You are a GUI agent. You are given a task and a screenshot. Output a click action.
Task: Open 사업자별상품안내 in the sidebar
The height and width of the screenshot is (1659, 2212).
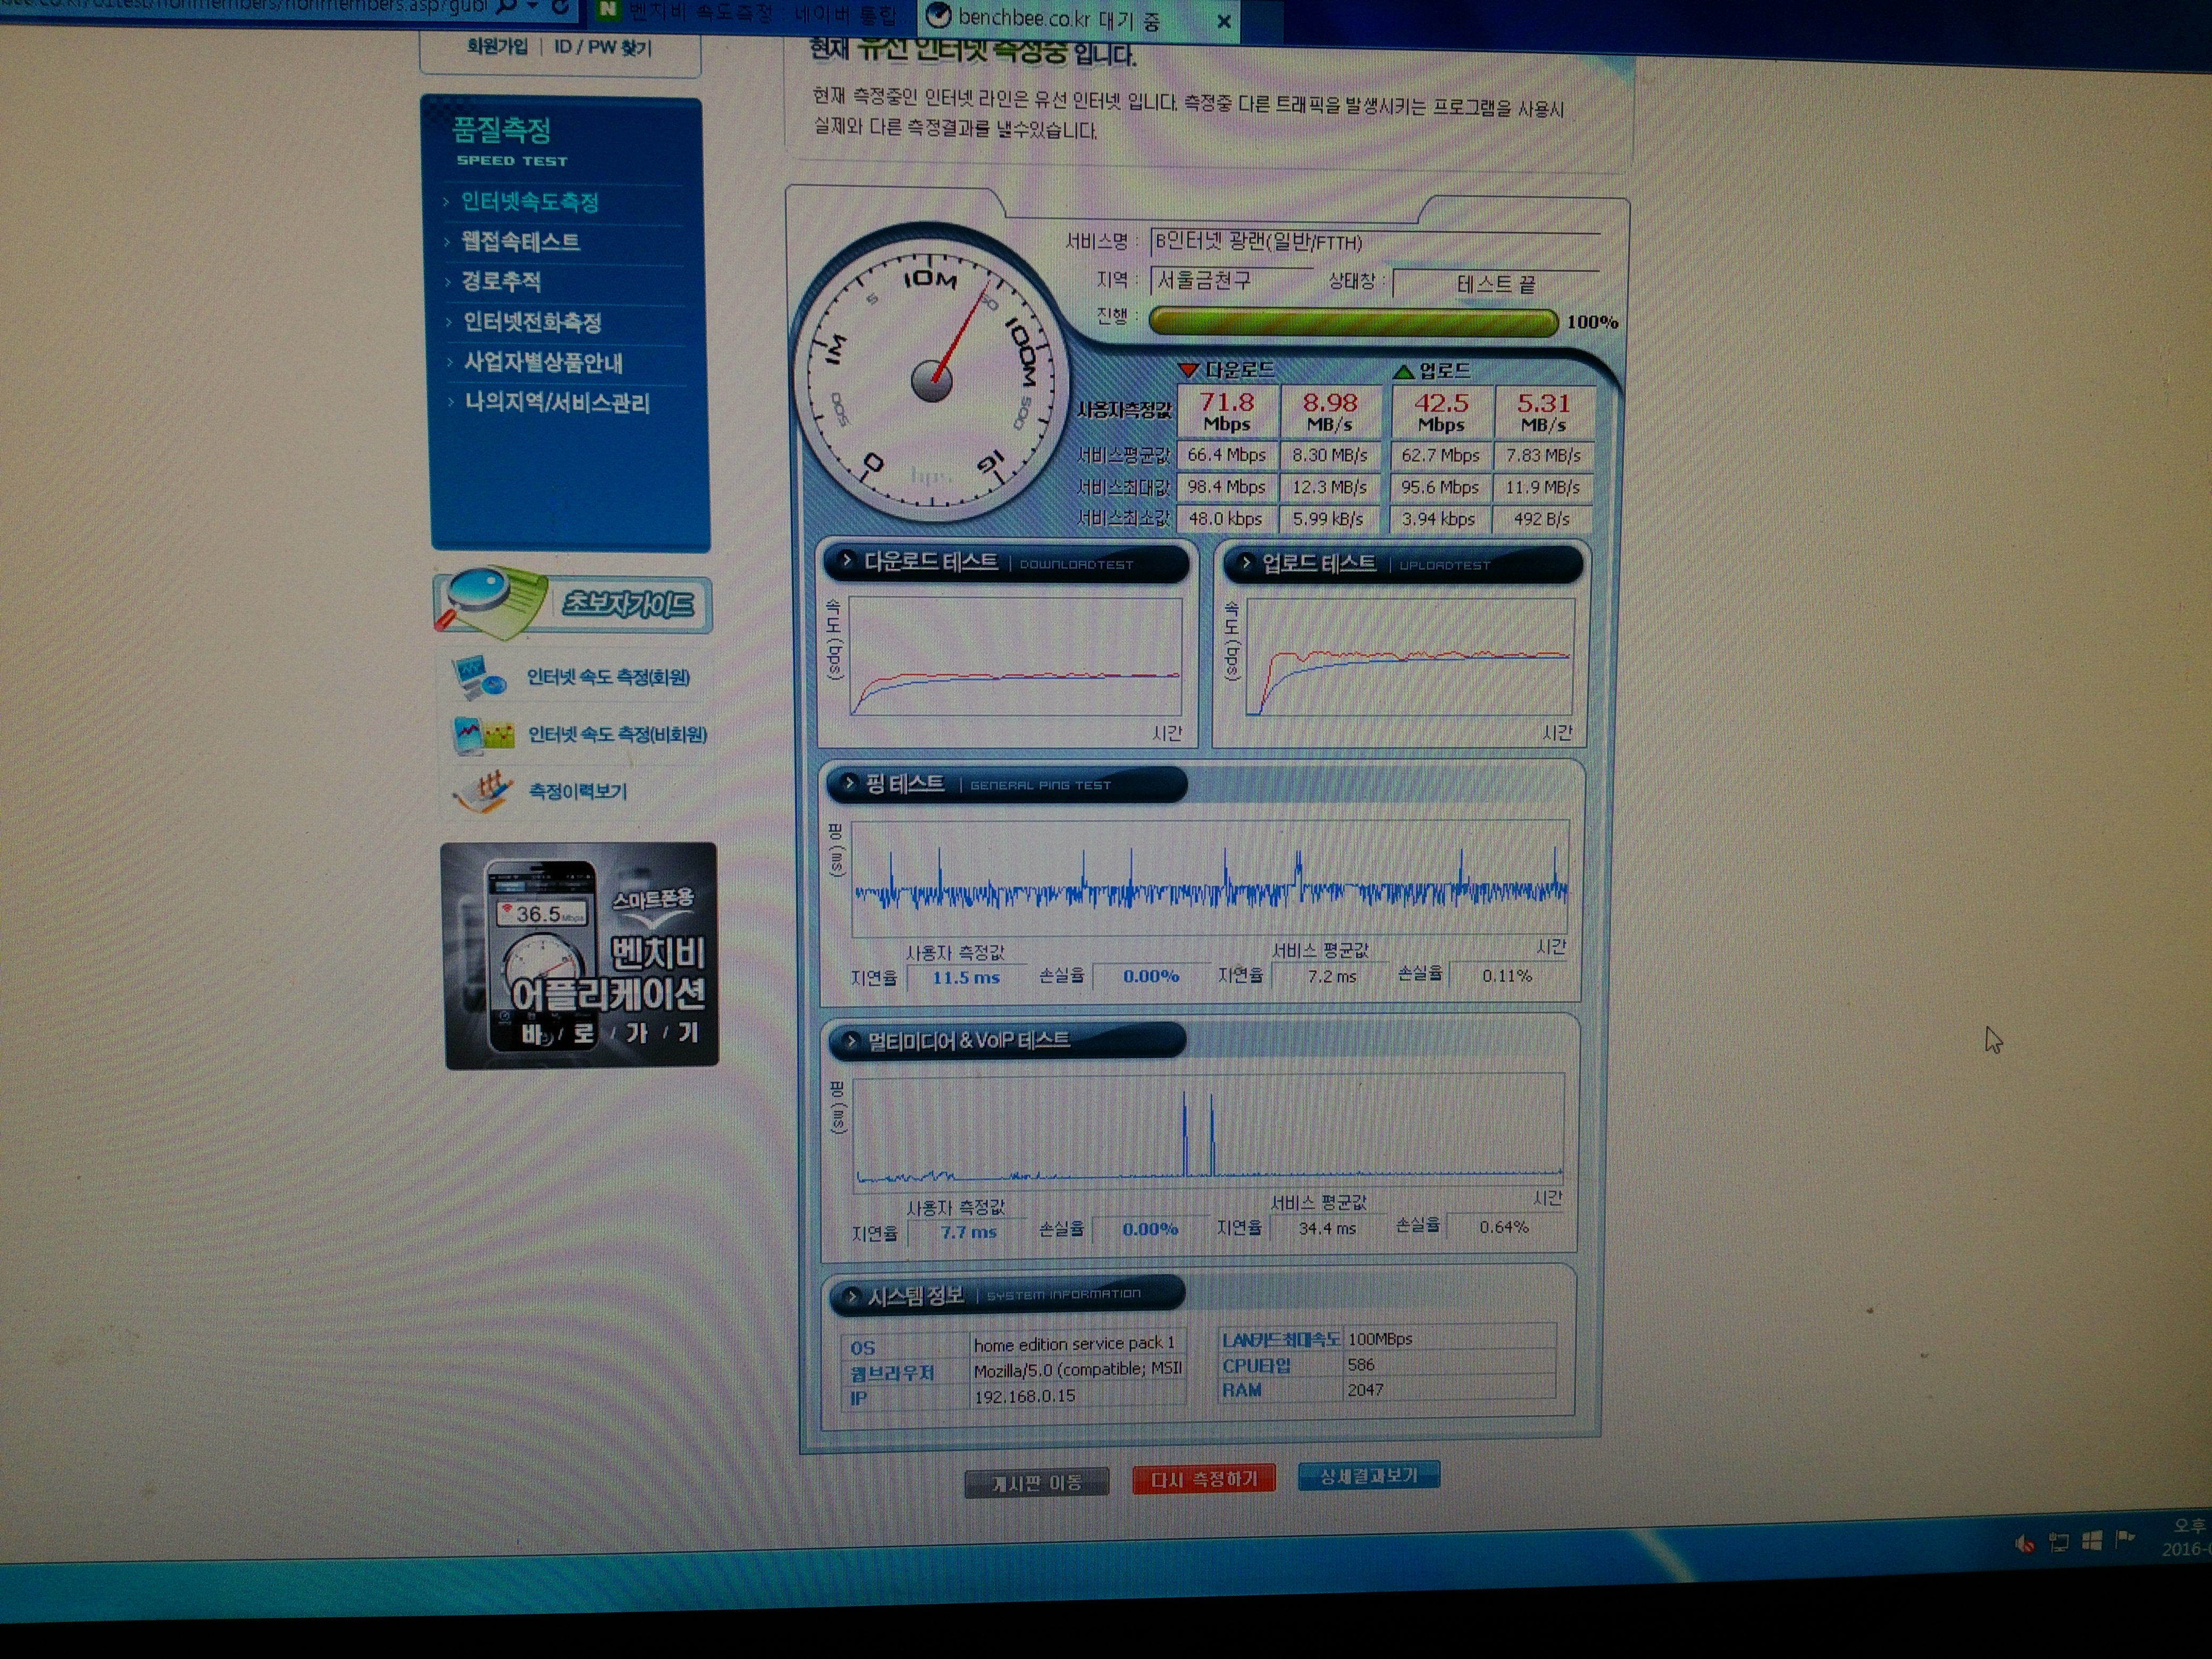click(x=543, y=362)
